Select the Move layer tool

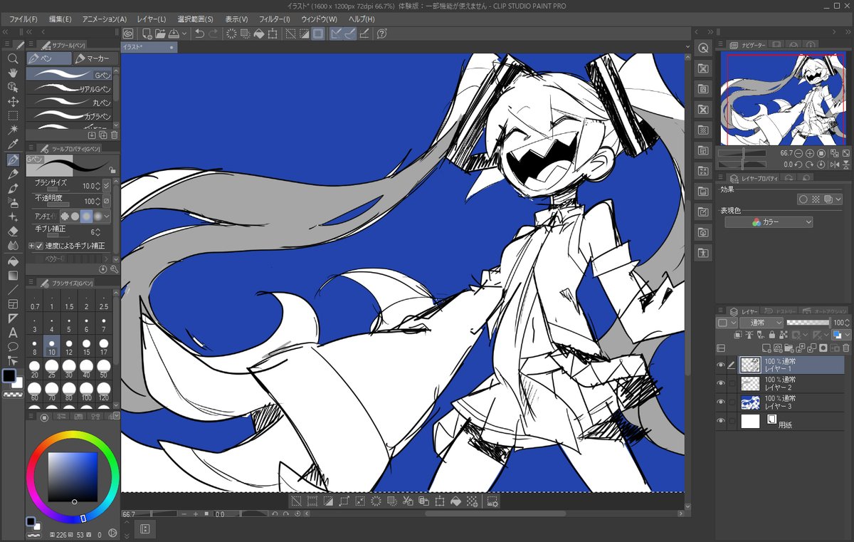click(x=13, y=101)
